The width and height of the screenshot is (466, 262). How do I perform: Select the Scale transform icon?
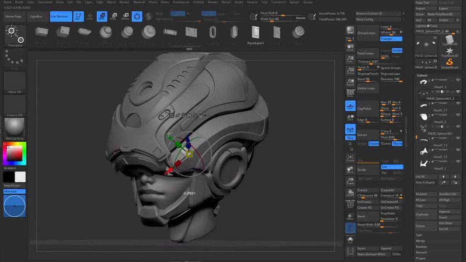114,16
